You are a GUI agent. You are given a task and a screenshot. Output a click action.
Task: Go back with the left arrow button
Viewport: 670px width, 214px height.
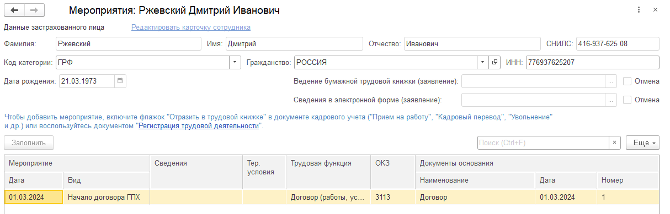point(14,10)
